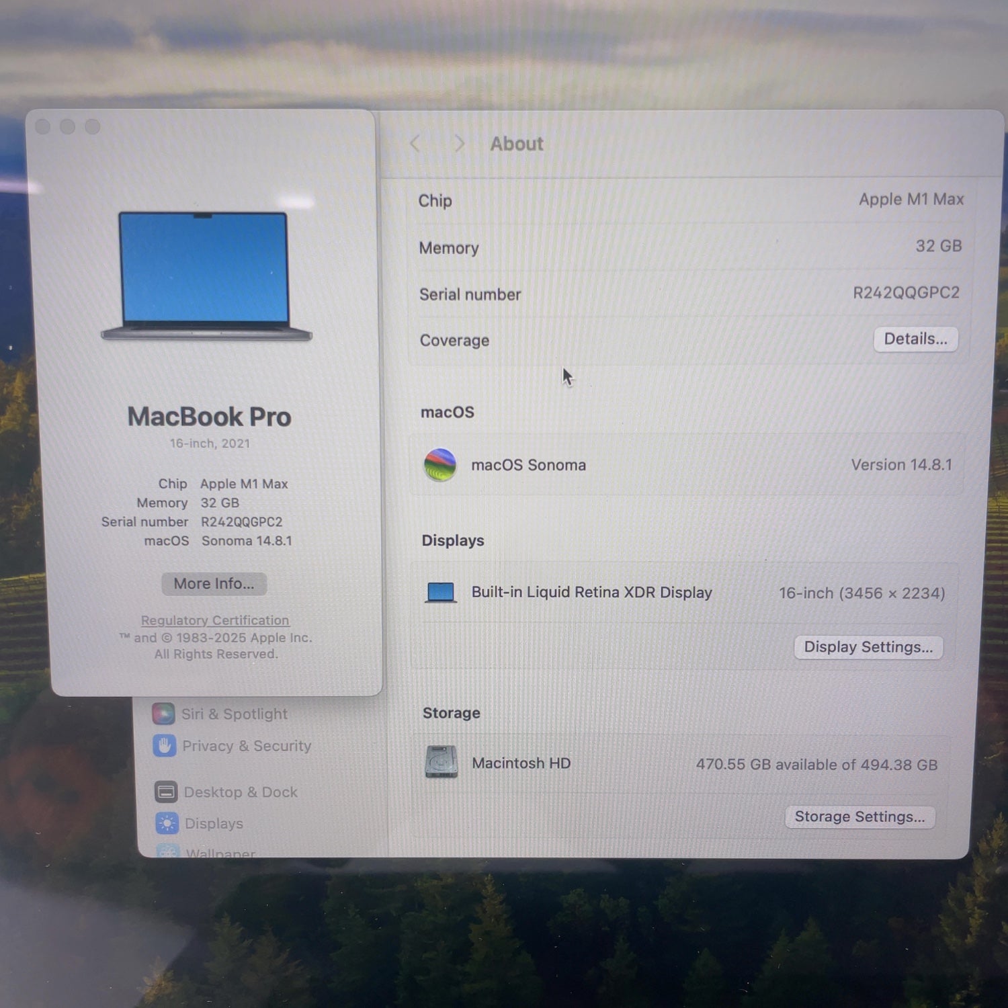Zoom the About This Mac window
The image size is (1008, 1008).
click(93, 127)
